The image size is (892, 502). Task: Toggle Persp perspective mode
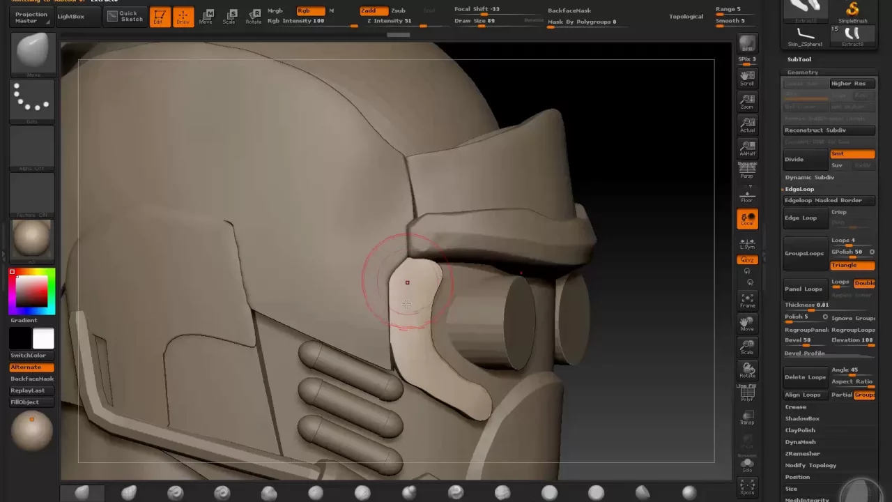coord(747,171)
